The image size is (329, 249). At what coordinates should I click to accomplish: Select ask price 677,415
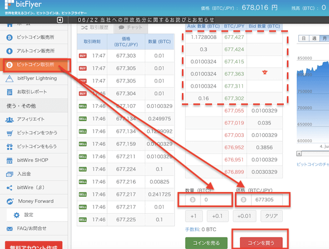234,62
